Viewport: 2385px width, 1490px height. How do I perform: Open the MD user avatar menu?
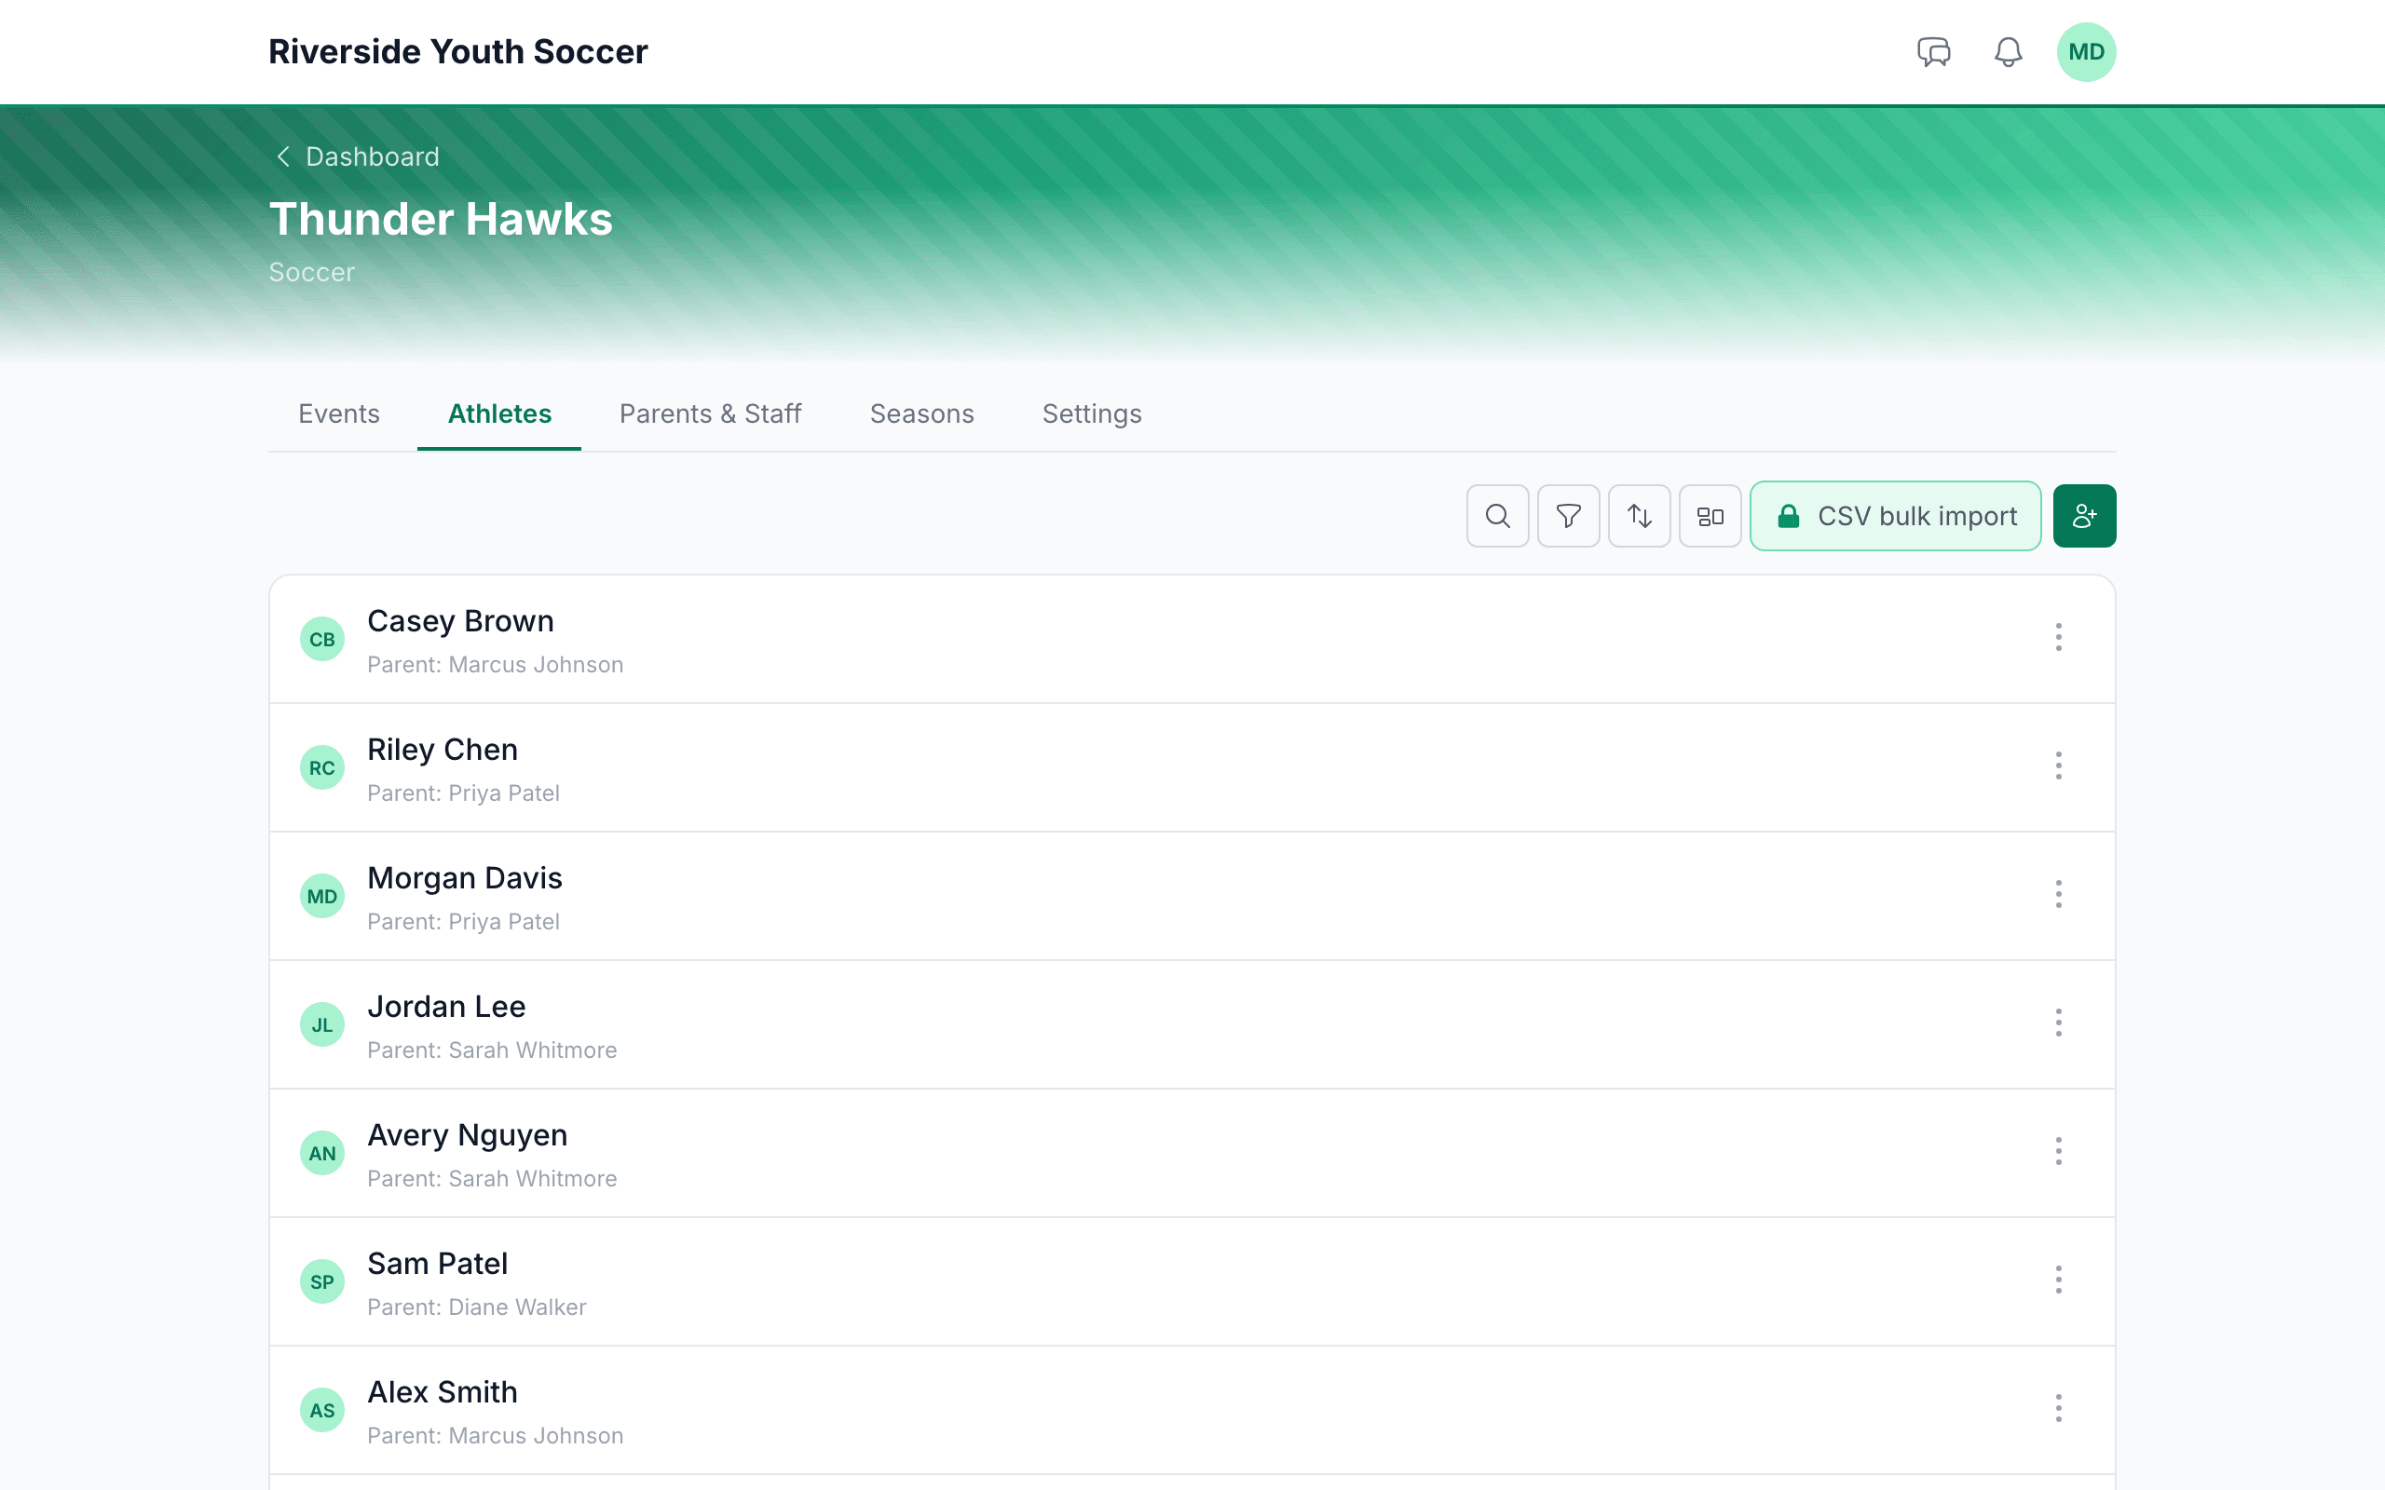2085,52
